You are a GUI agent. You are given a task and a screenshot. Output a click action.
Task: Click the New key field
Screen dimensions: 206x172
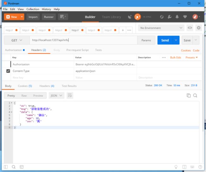tap(42, 78)
